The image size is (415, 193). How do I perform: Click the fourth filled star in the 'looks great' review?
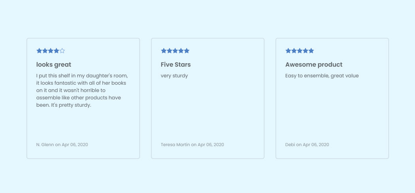tap(57, 51)
